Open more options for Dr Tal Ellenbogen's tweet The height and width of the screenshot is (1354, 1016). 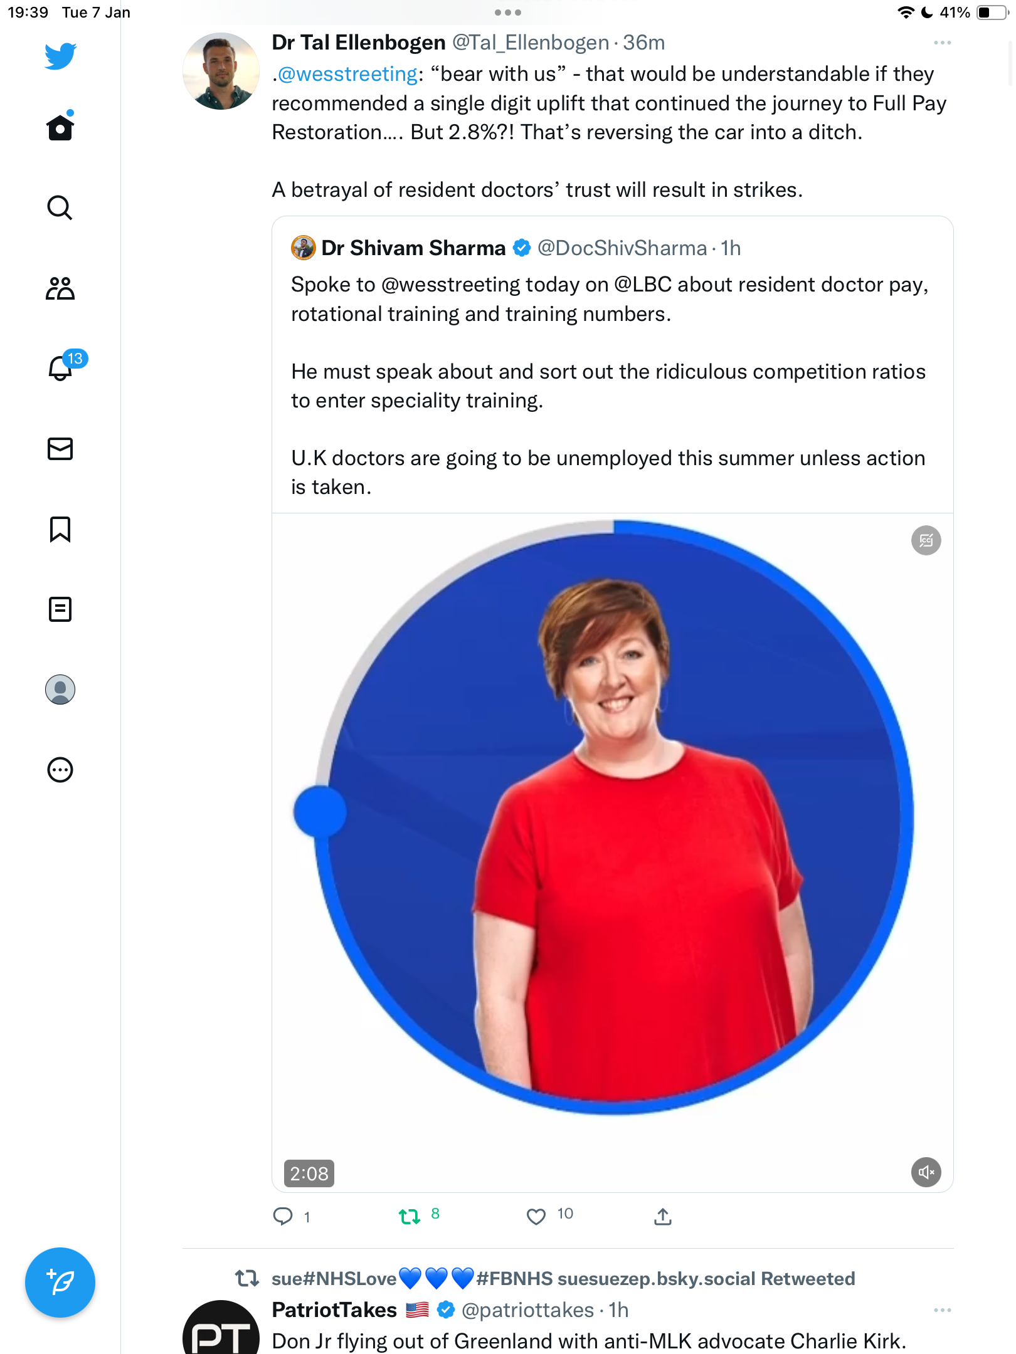(942, 43)
